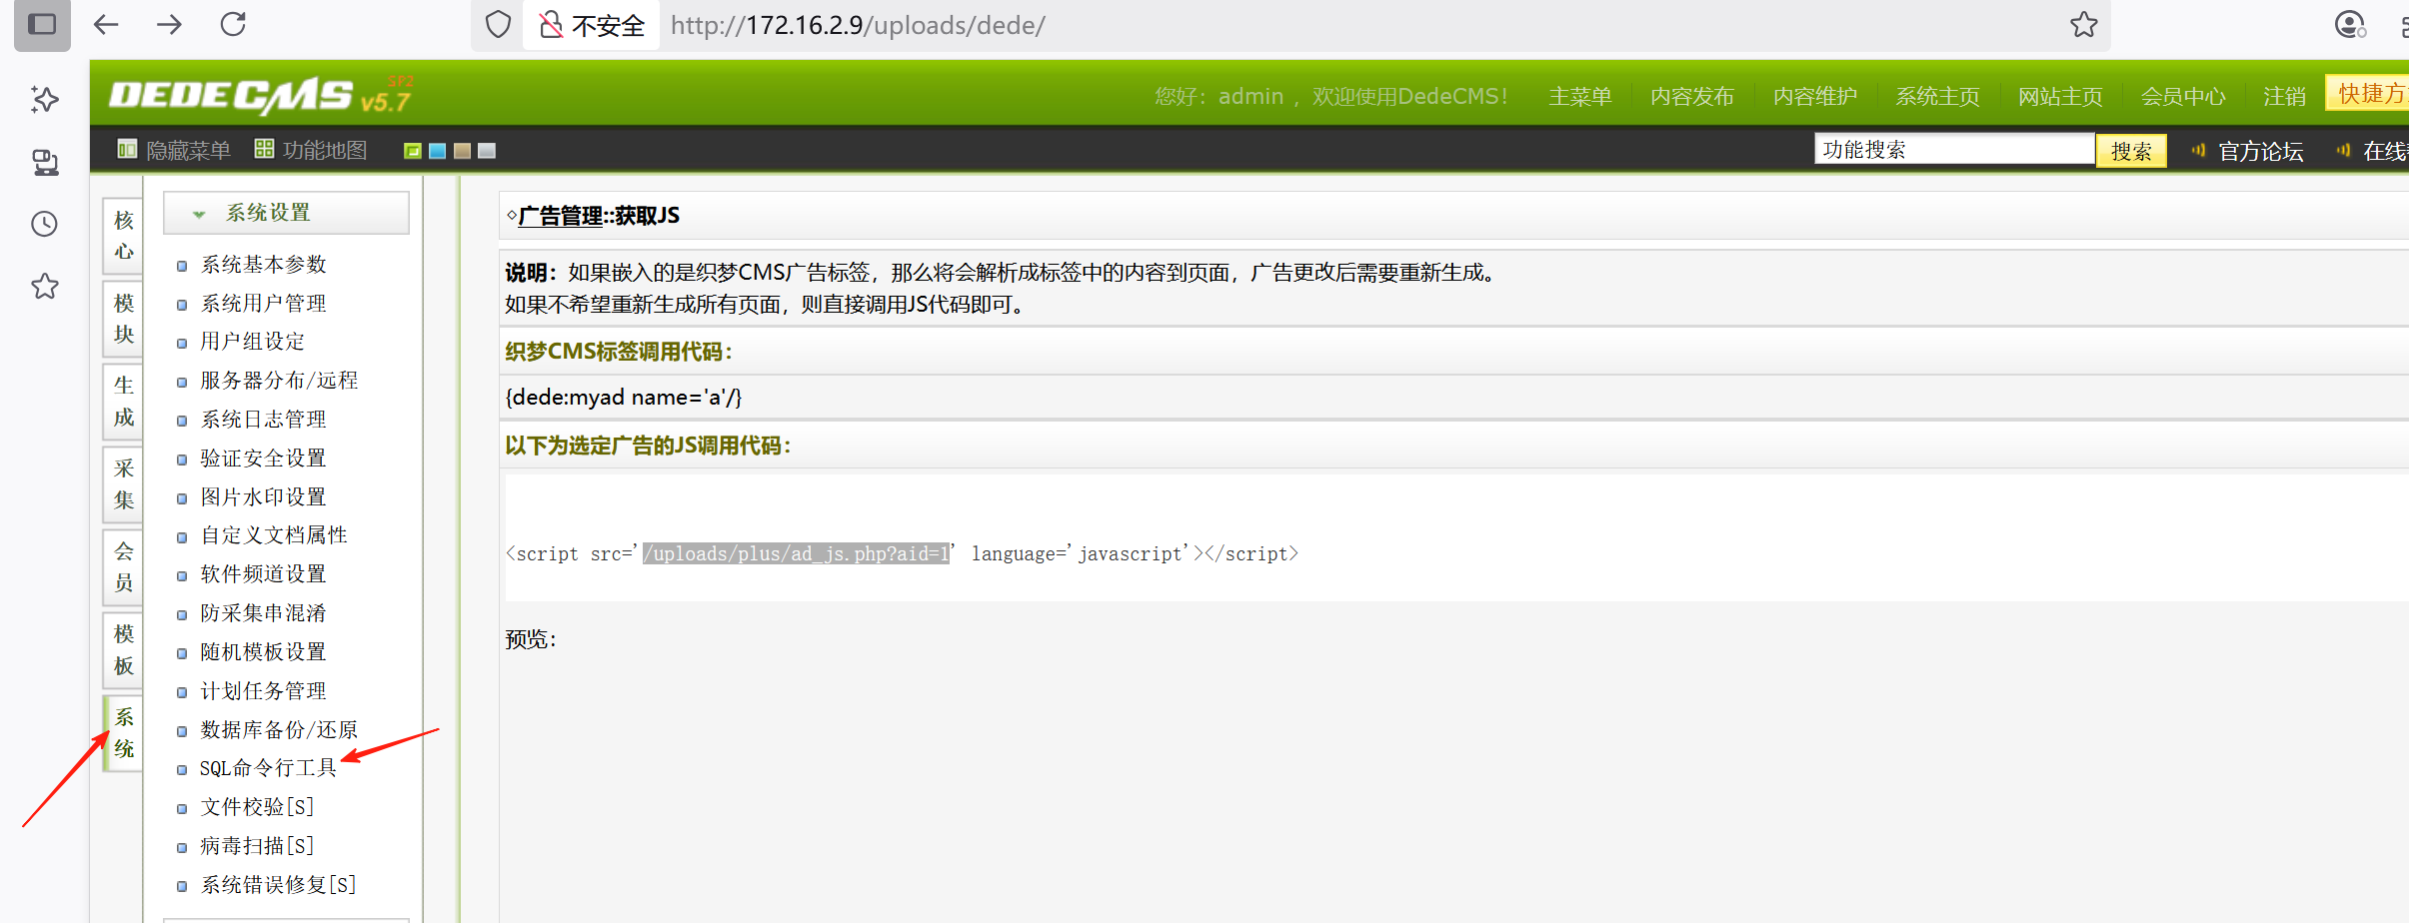Collapse the 系统设置 menu header
The image size is (2409, 923).
tap(286, 213)
